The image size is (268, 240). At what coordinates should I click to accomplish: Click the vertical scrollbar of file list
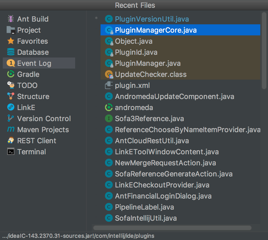pyautogui.click(x=264, y=51)
